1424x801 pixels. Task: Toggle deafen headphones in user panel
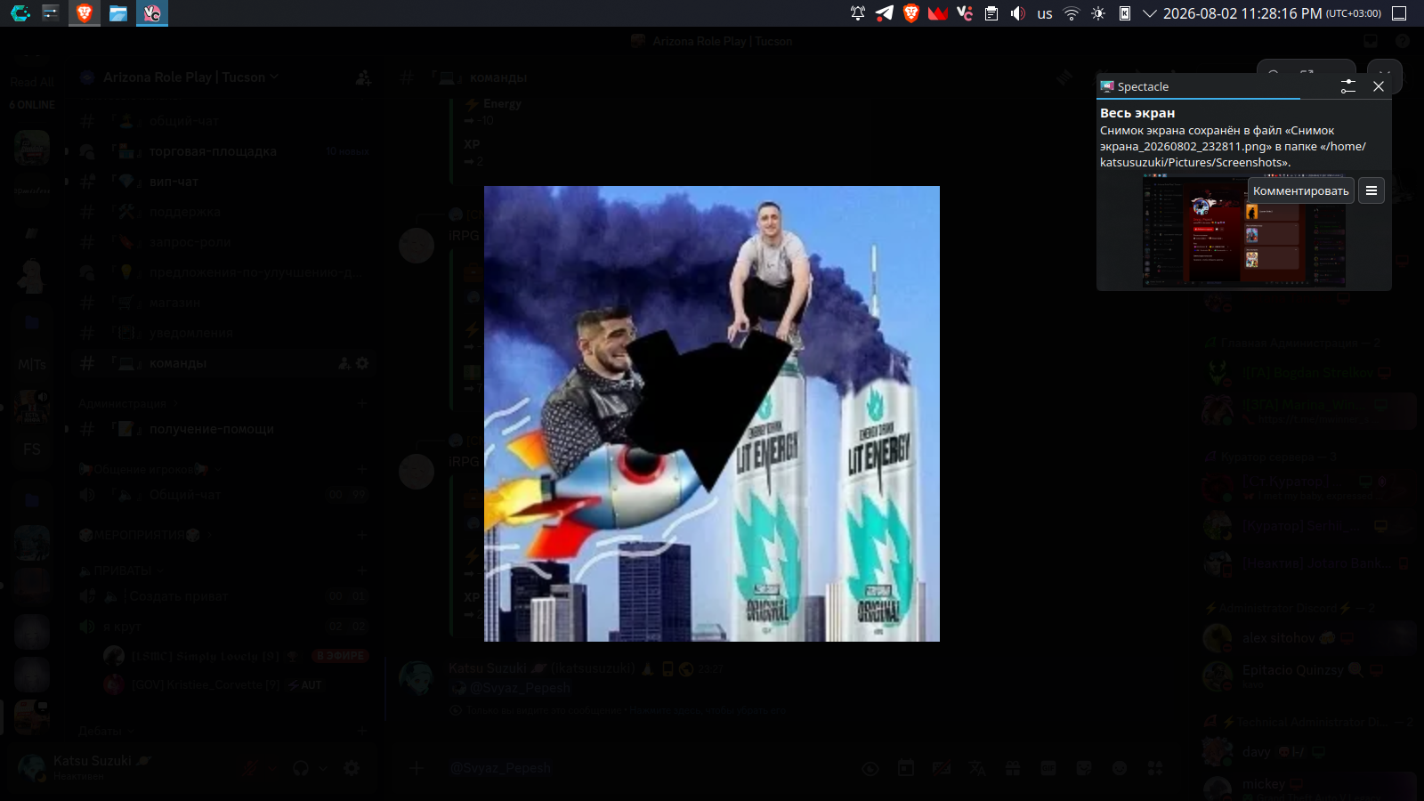point(301,768)
